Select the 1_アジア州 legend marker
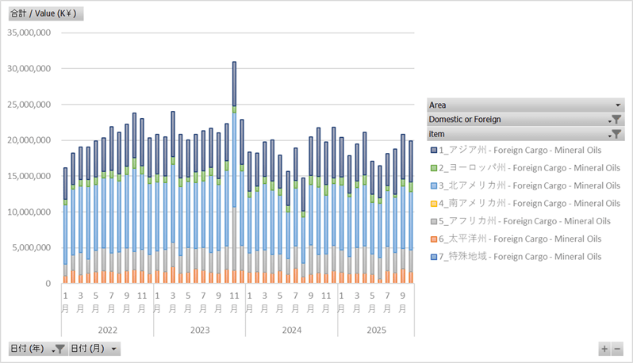The image size is (633, 363). (432, 151)
